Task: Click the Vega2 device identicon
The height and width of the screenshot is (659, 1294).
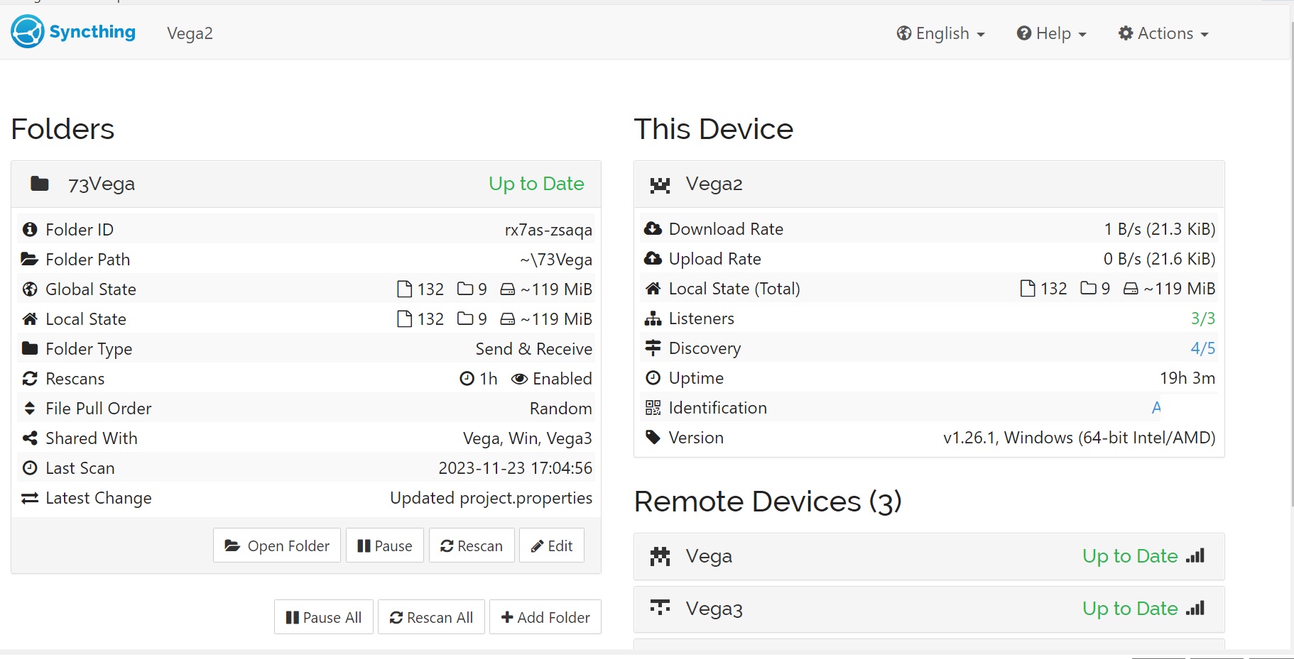Action: (660, 185)
